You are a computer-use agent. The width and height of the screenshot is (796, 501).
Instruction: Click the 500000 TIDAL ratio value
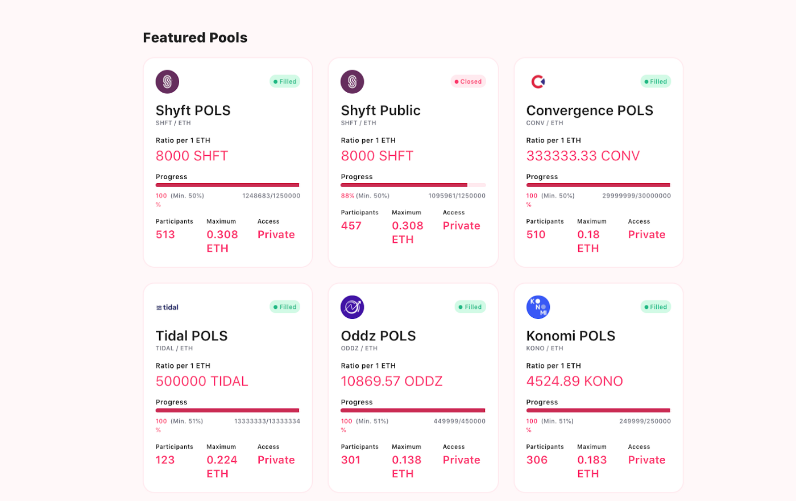pyautogui.click(x=202, y=381)
